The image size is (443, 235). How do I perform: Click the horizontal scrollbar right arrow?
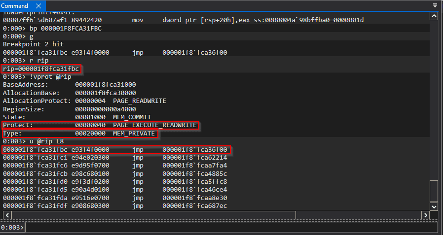pyautogui.click(x=425, y=215)
